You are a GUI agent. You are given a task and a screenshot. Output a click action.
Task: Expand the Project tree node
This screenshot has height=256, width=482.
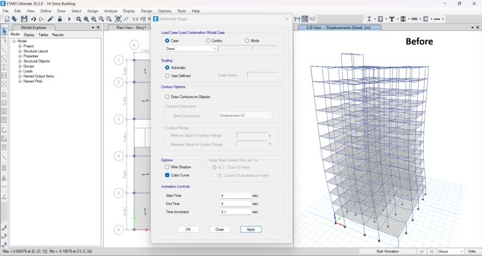click(20, 46)
